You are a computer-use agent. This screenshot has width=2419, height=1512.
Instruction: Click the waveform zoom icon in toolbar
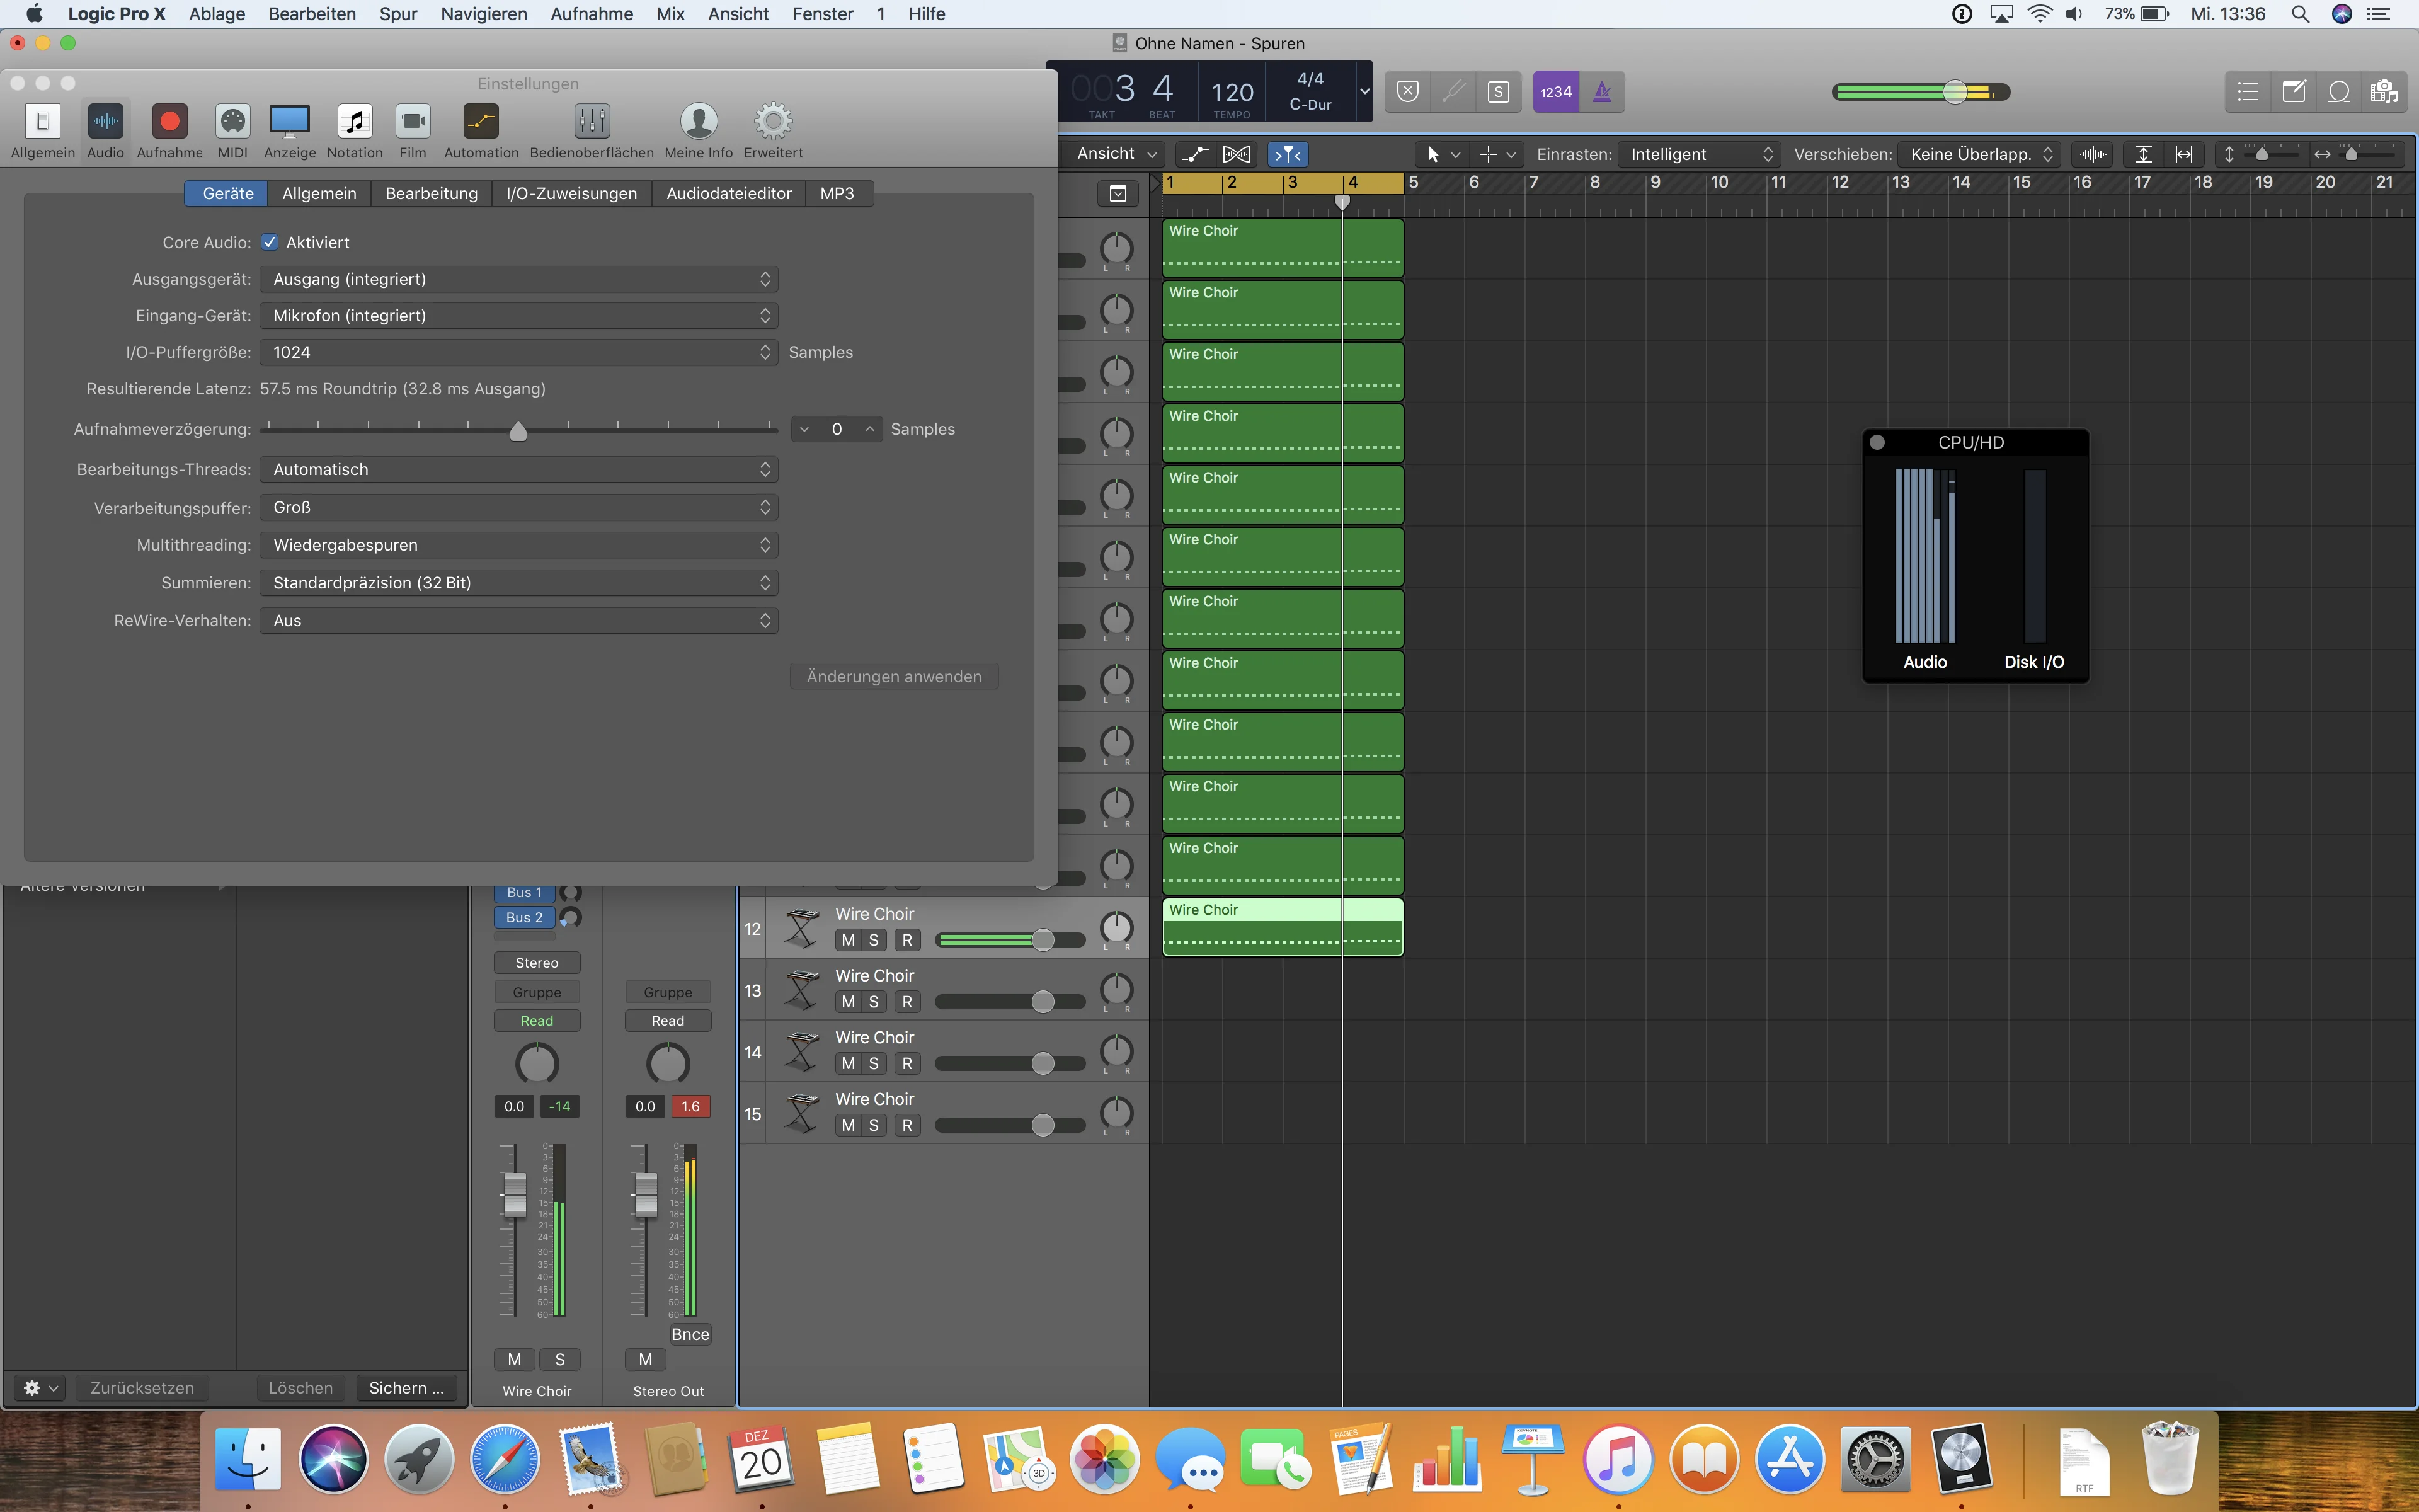2092,154
